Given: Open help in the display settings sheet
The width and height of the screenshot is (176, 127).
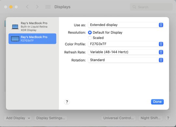Looking at the screenshot, I should [x=67, y=102].
